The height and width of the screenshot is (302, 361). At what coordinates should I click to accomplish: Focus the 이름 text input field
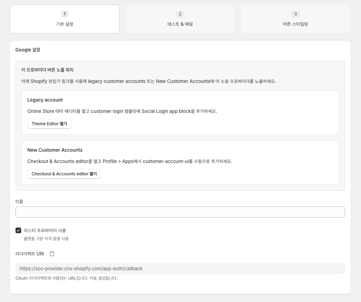coord(180,212)
